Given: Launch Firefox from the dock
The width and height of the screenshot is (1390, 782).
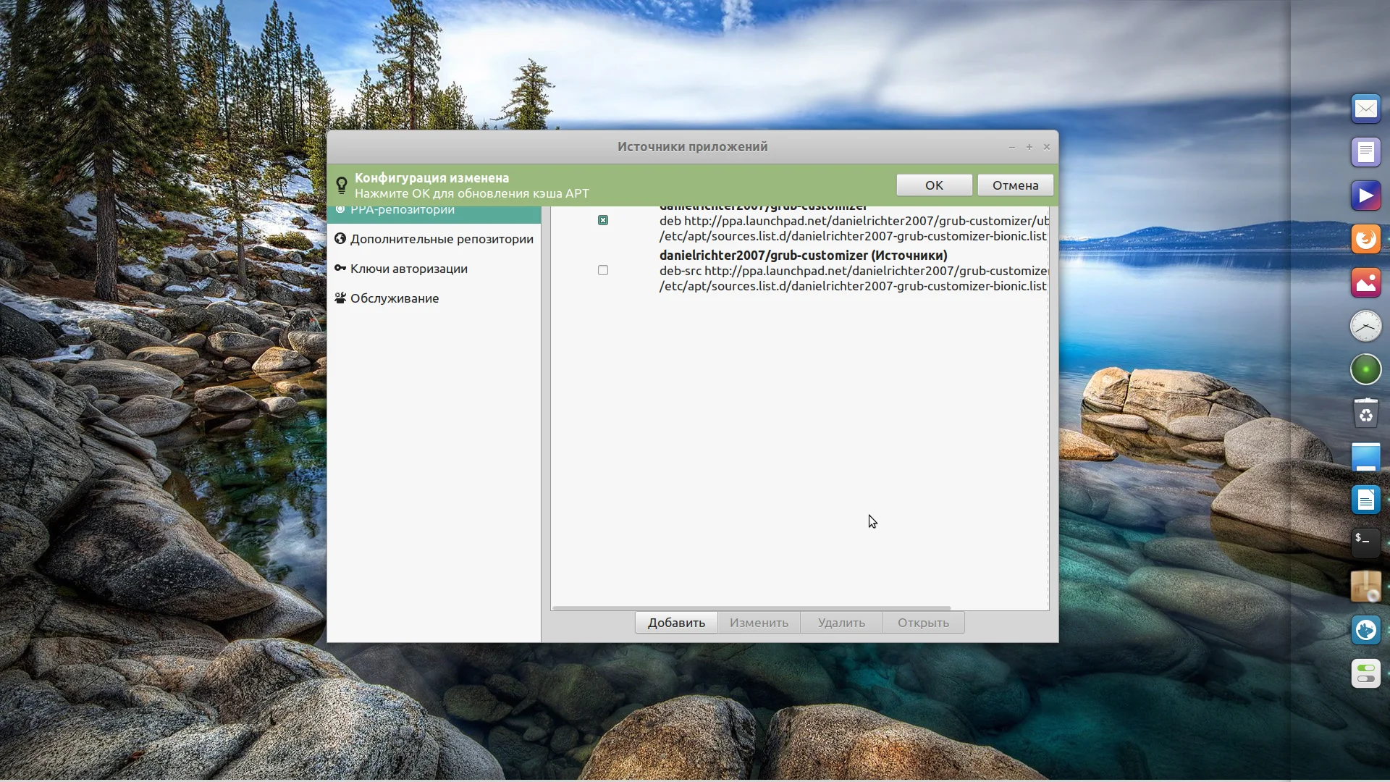Looking at the screenshot, I should (x=1365, y=240).
